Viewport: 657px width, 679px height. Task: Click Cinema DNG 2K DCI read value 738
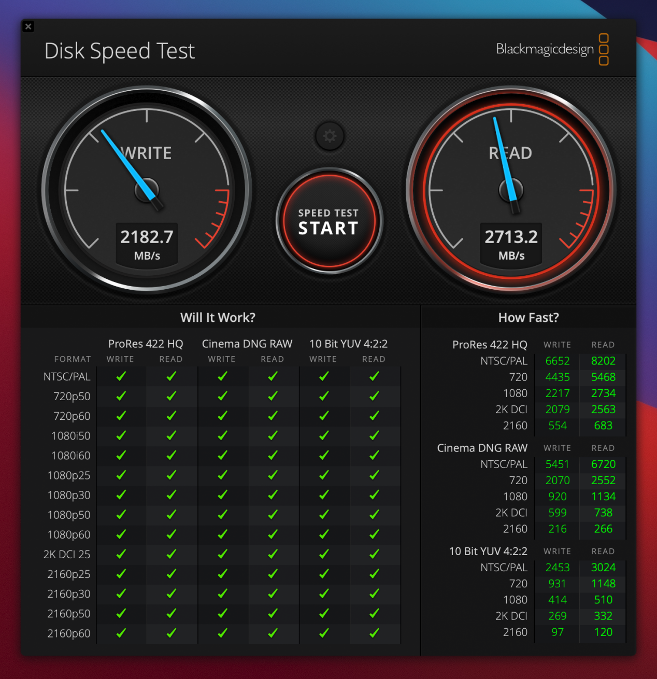[x=604, y=513]
